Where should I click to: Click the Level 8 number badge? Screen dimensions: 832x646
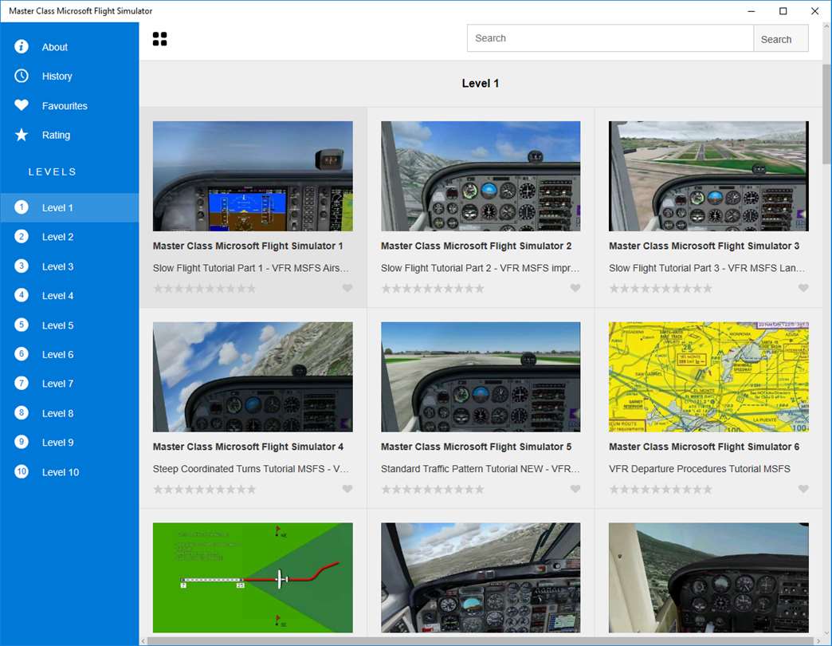tap(22, 412)
